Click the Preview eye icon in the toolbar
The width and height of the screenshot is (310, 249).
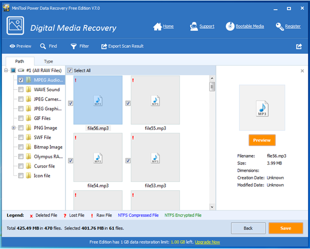(12, 46)
